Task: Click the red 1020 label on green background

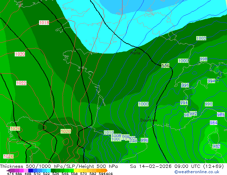Action: pos(66,131)
